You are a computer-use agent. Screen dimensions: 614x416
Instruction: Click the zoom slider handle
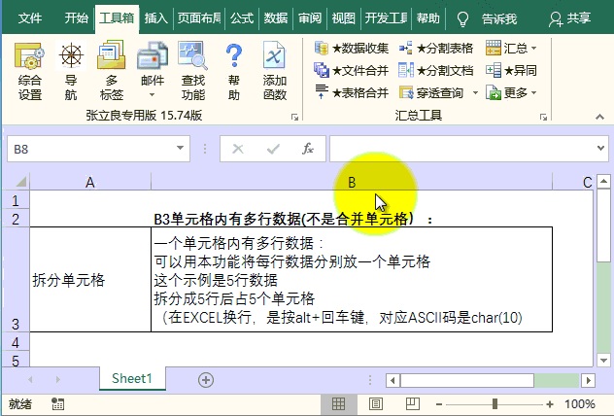(495, 403)
